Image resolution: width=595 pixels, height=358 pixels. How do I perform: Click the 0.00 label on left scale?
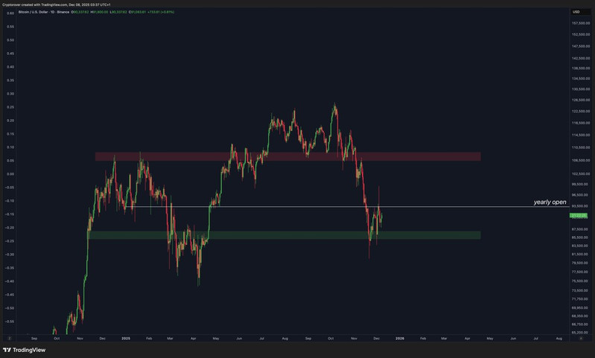point(10,174)
